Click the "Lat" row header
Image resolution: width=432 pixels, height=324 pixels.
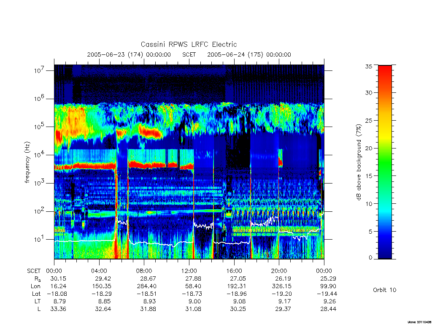(36, 294)
